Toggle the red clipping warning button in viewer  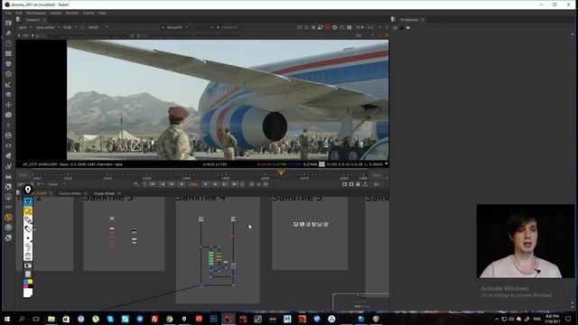click(x=327, y=27)
